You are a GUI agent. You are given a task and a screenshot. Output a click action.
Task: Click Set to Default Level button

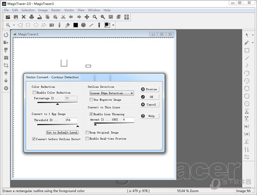(62, 132)
